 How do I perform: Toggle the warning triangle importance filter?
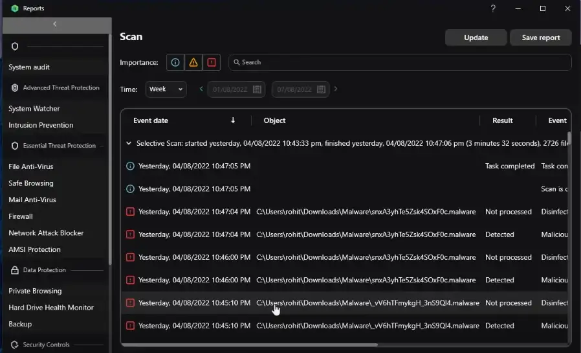(193, 62)
